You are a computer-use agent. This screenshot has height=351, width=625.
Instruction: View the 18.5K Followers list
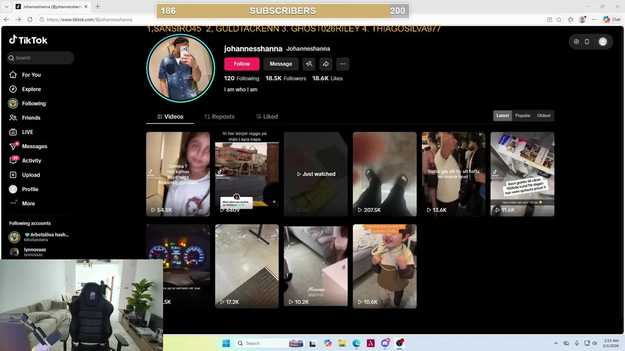click(x=286, y=78)
